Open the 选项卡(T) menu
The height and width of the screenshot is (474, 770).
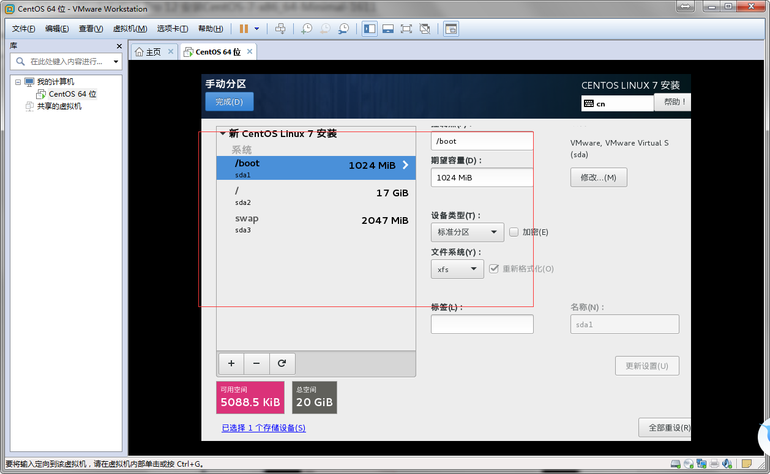pos(173,29)
